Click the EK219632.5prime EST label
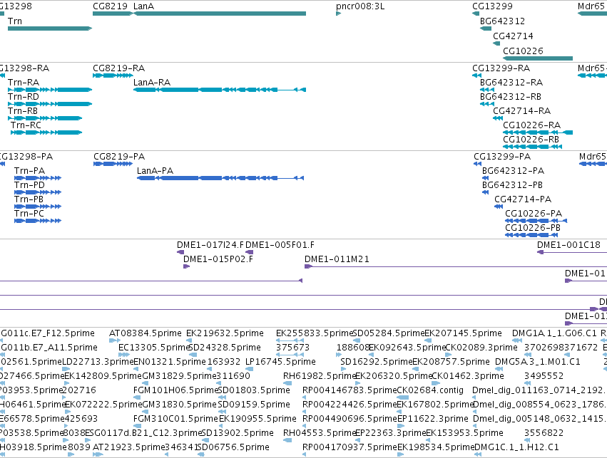 point(225,333)
